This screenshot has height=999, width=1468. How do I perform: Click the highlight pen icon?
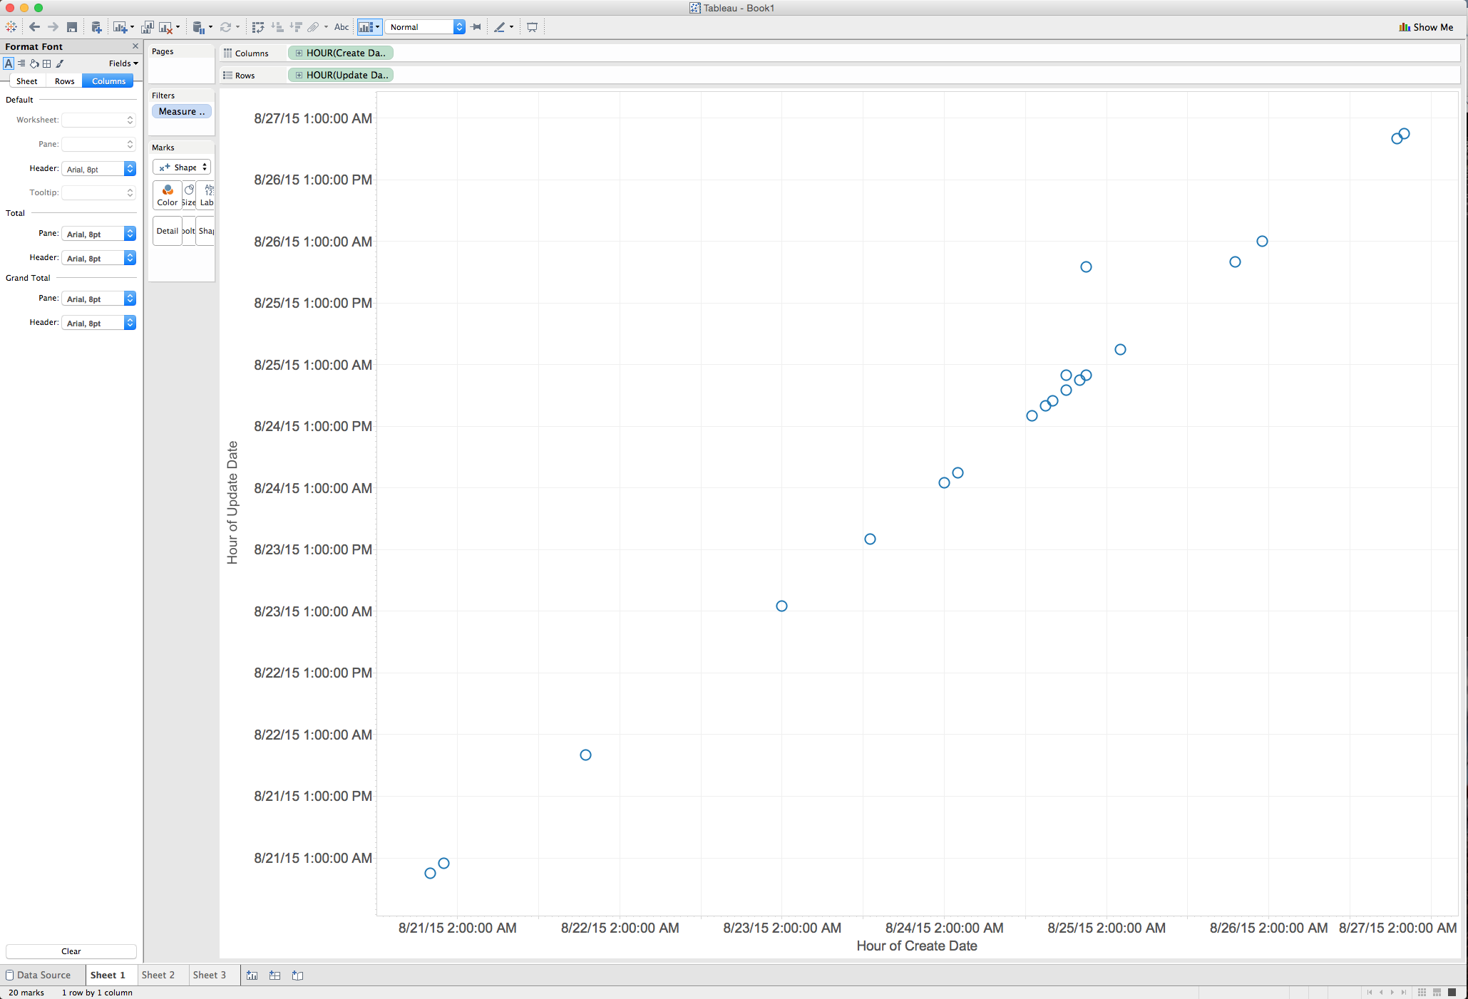499,27
